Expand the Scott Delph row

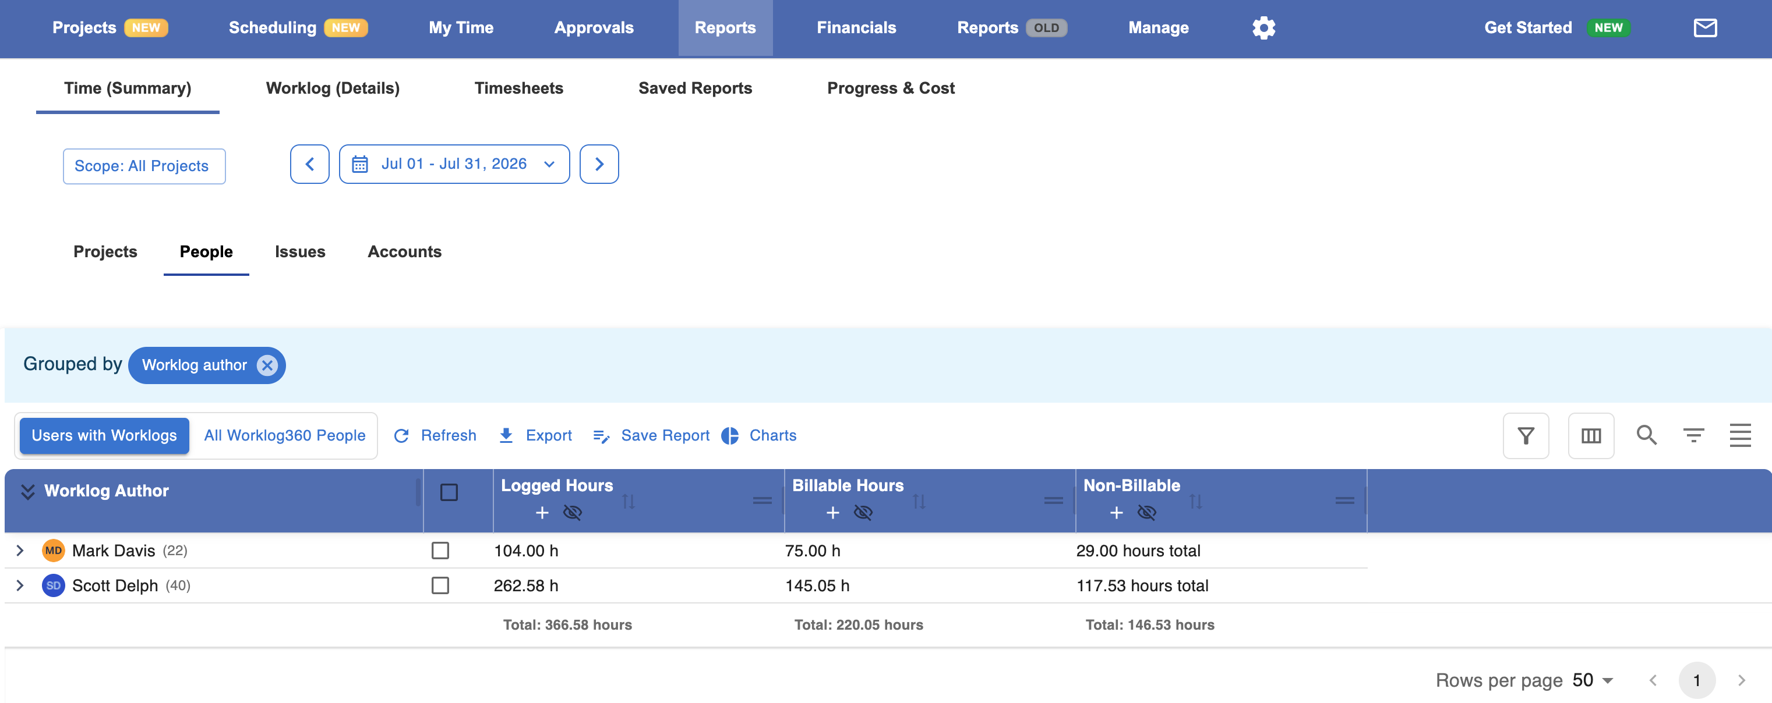[20, 585]
